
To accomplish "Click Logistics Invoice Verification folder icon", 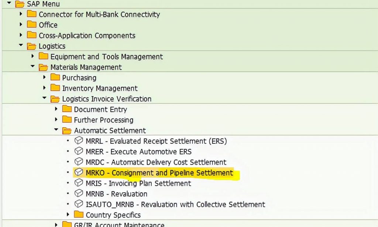I will tap(55, 99).
